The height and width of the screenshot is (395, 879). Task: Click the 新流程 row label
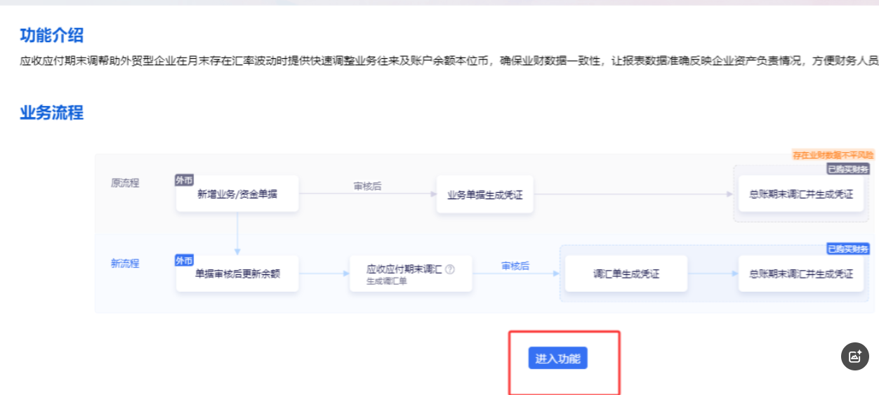click(x=125, y=264)
